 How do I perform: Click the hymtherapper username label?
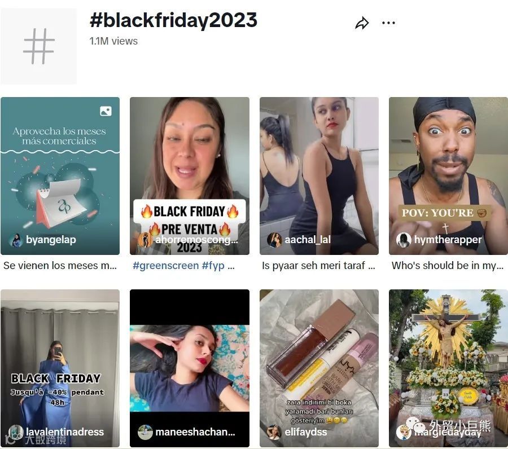448,240
